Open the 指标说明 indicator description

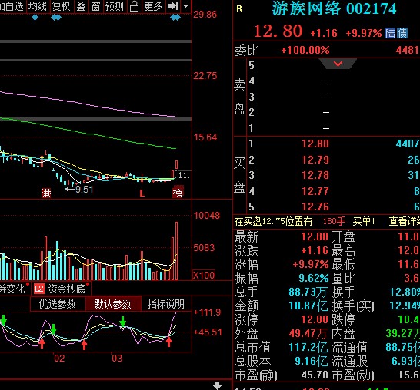point(166,304)
